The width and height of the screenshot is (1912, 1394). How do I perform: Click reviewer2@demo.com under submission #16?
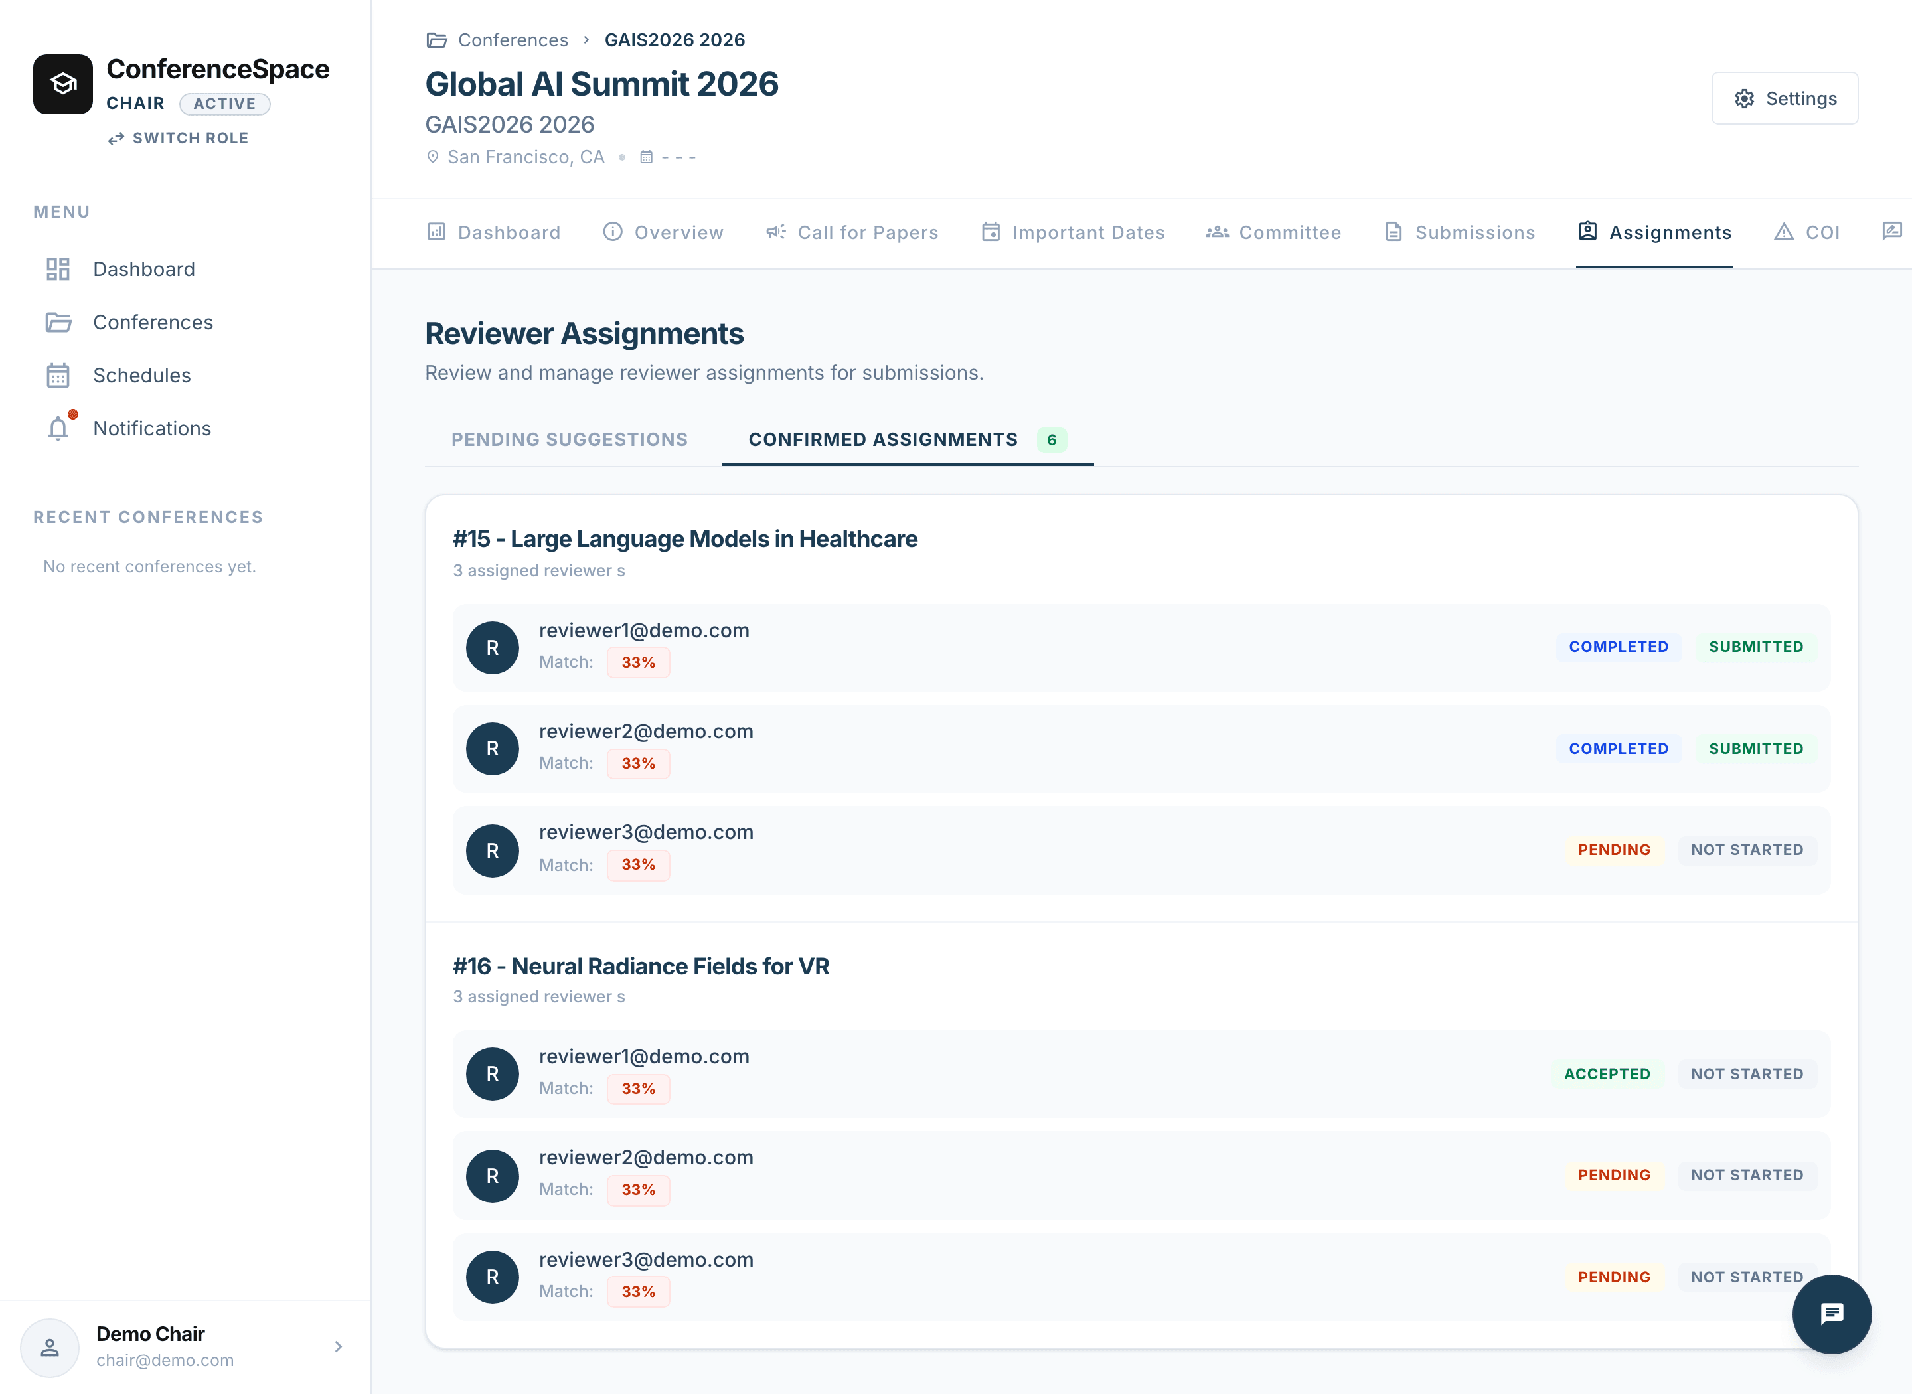click(647, 1157)
